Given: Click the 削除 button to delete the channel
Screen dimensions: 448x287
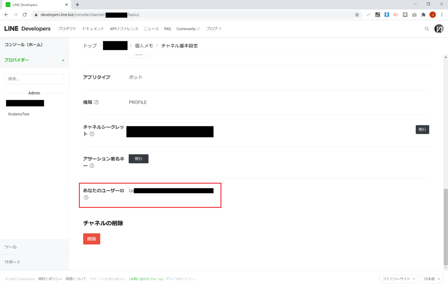Looking at the screenshot, I should (91, 238).
